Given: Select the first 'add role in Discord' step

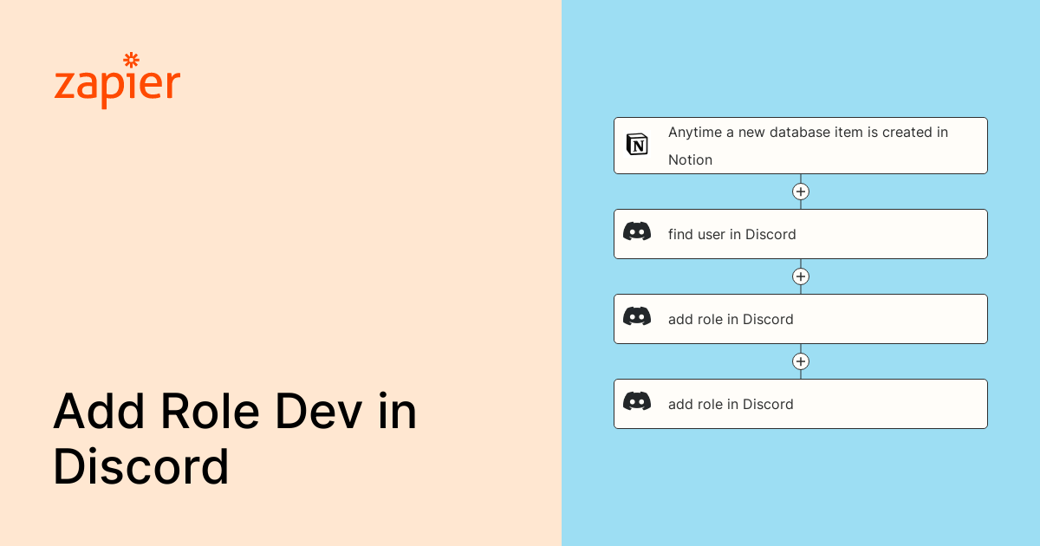Looking at the screenshot, I should 800,319.
